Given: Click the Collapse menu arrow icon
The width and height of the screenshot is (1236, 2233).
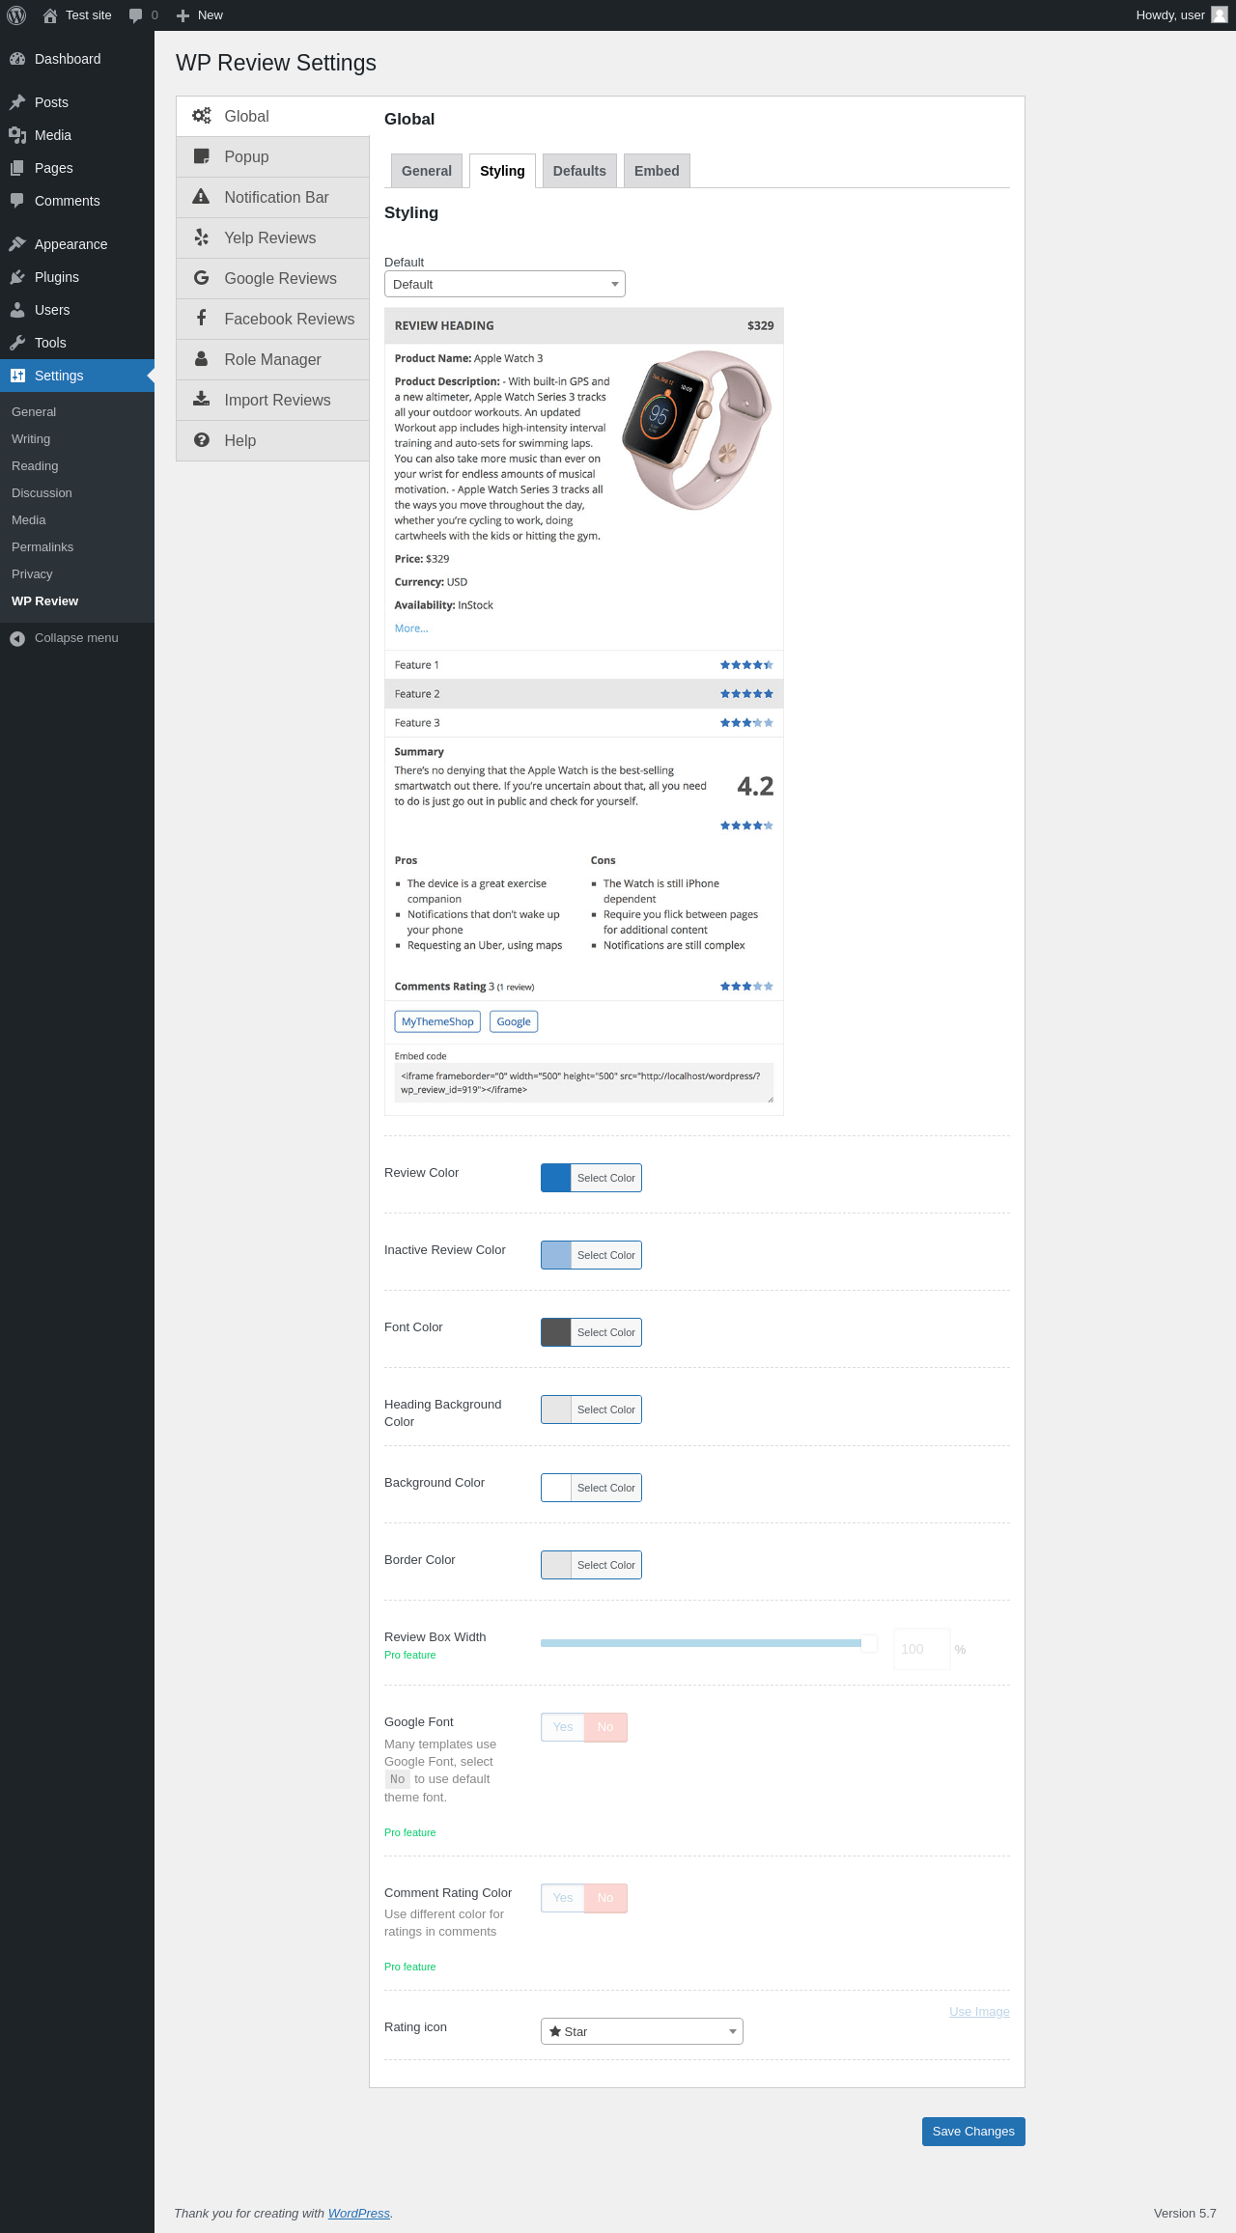Looking at the screenshot, I should pos(17,638).
